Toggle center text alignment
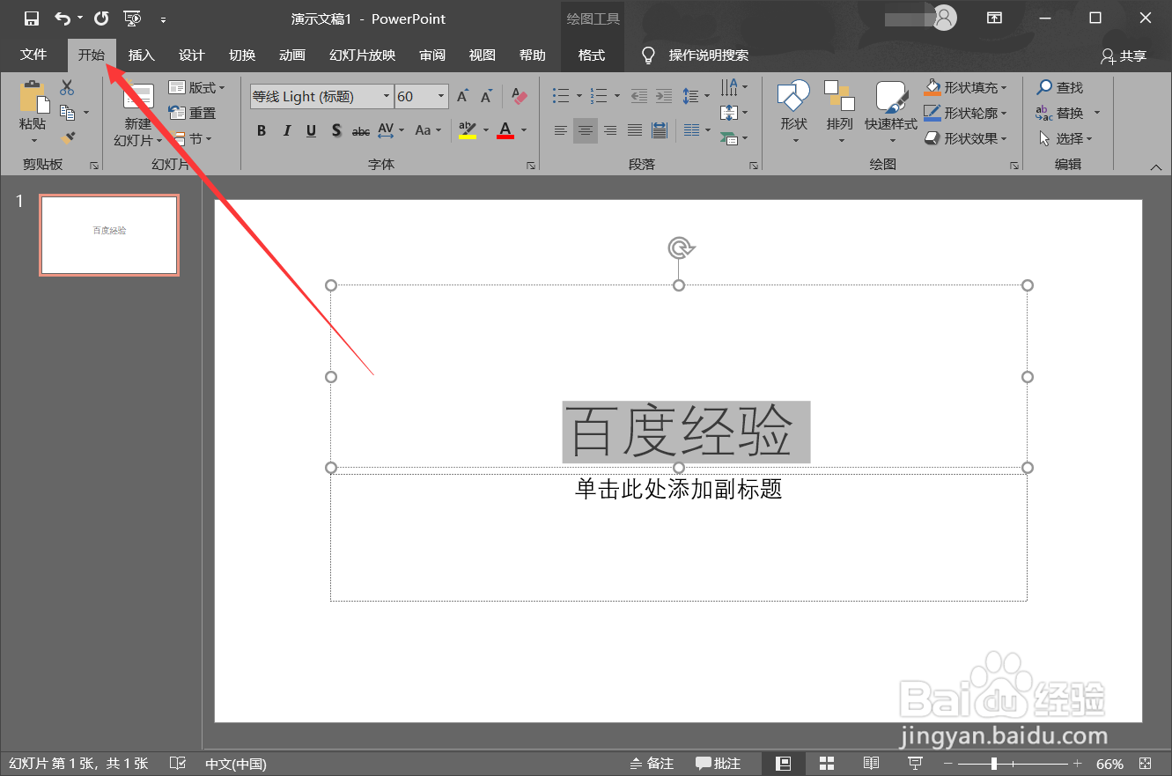Screen dimensions: 1172x776 click(x=586, y=130)
